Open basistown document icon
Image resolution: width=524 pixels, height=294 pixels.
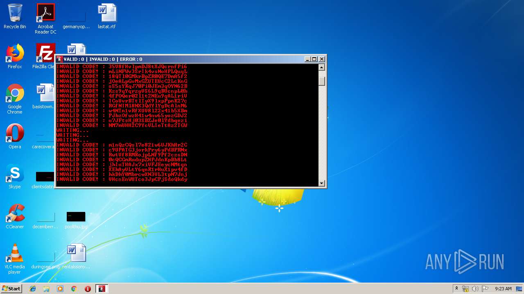point(45,96)
